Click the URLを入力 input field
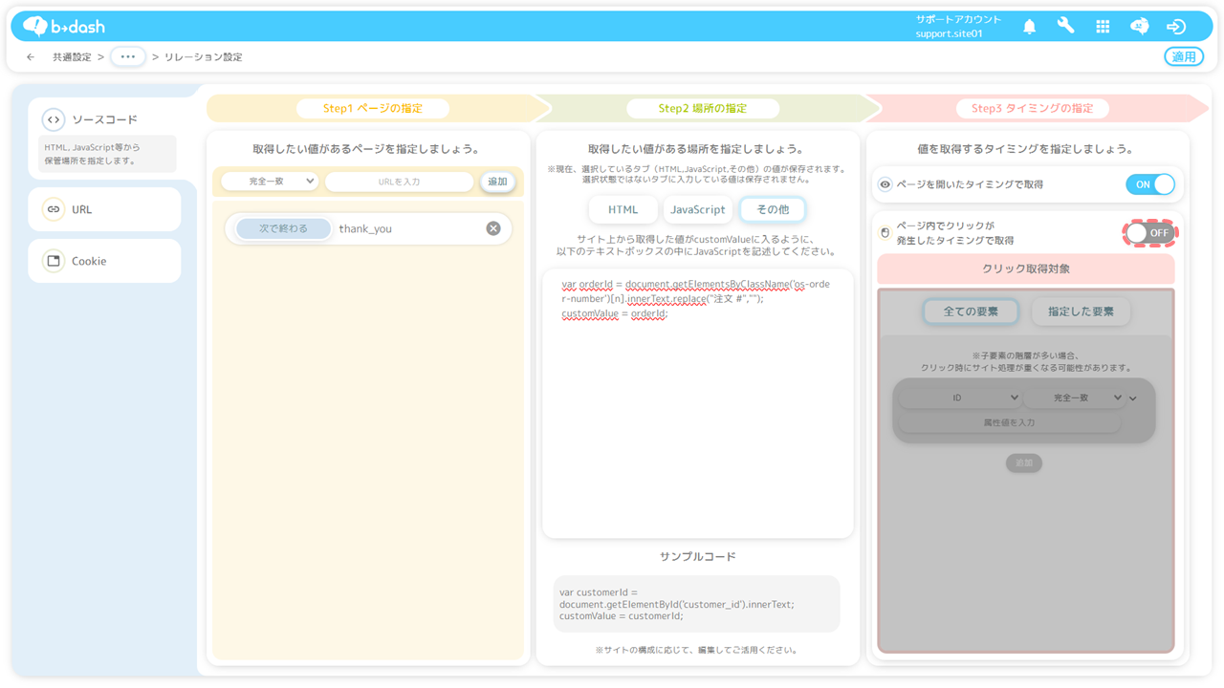The image size is (1224, 688). click(x=399, y=181)
